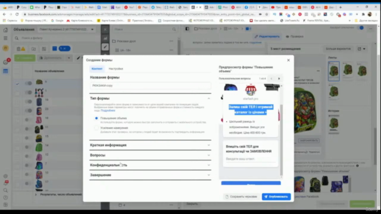
Task: Open the external preview dropdown
Action: [361, 49]
